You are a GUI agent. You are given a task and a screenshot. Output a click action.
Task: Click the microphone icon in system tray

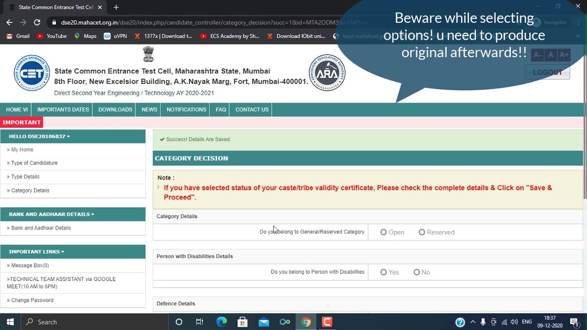click(483, 322)
